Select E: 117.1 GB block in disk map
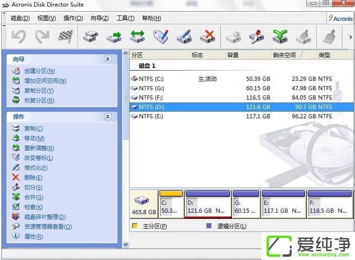 point(283,204)
